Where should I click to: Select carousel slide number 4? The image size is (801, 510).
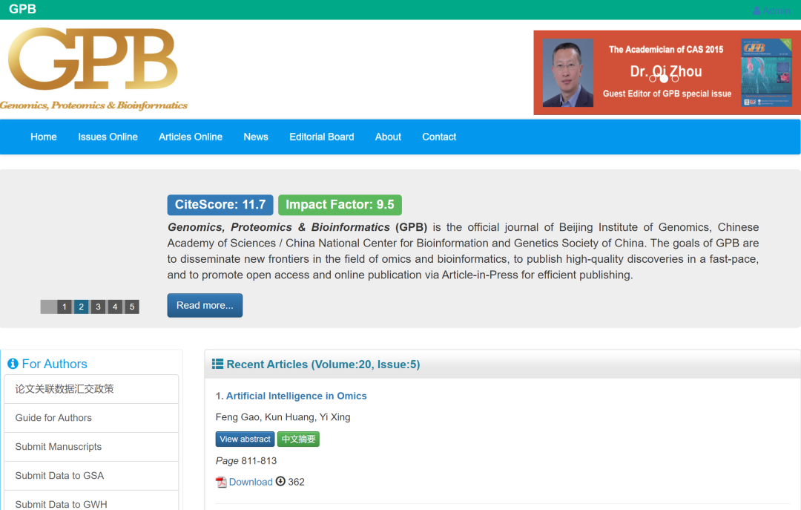pyautogui.click(x=115, y=306)
